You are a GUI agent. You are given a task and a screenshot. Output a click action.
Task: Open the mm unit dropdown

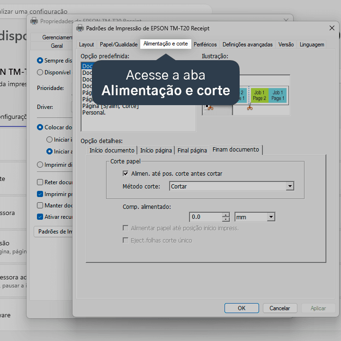255,217
